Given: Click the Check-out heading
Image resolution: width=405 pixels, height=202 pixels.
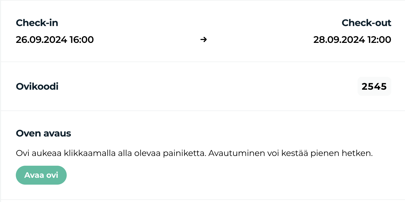Looking at the screenshot, I should pyautogui.click(x=366, y=23).
